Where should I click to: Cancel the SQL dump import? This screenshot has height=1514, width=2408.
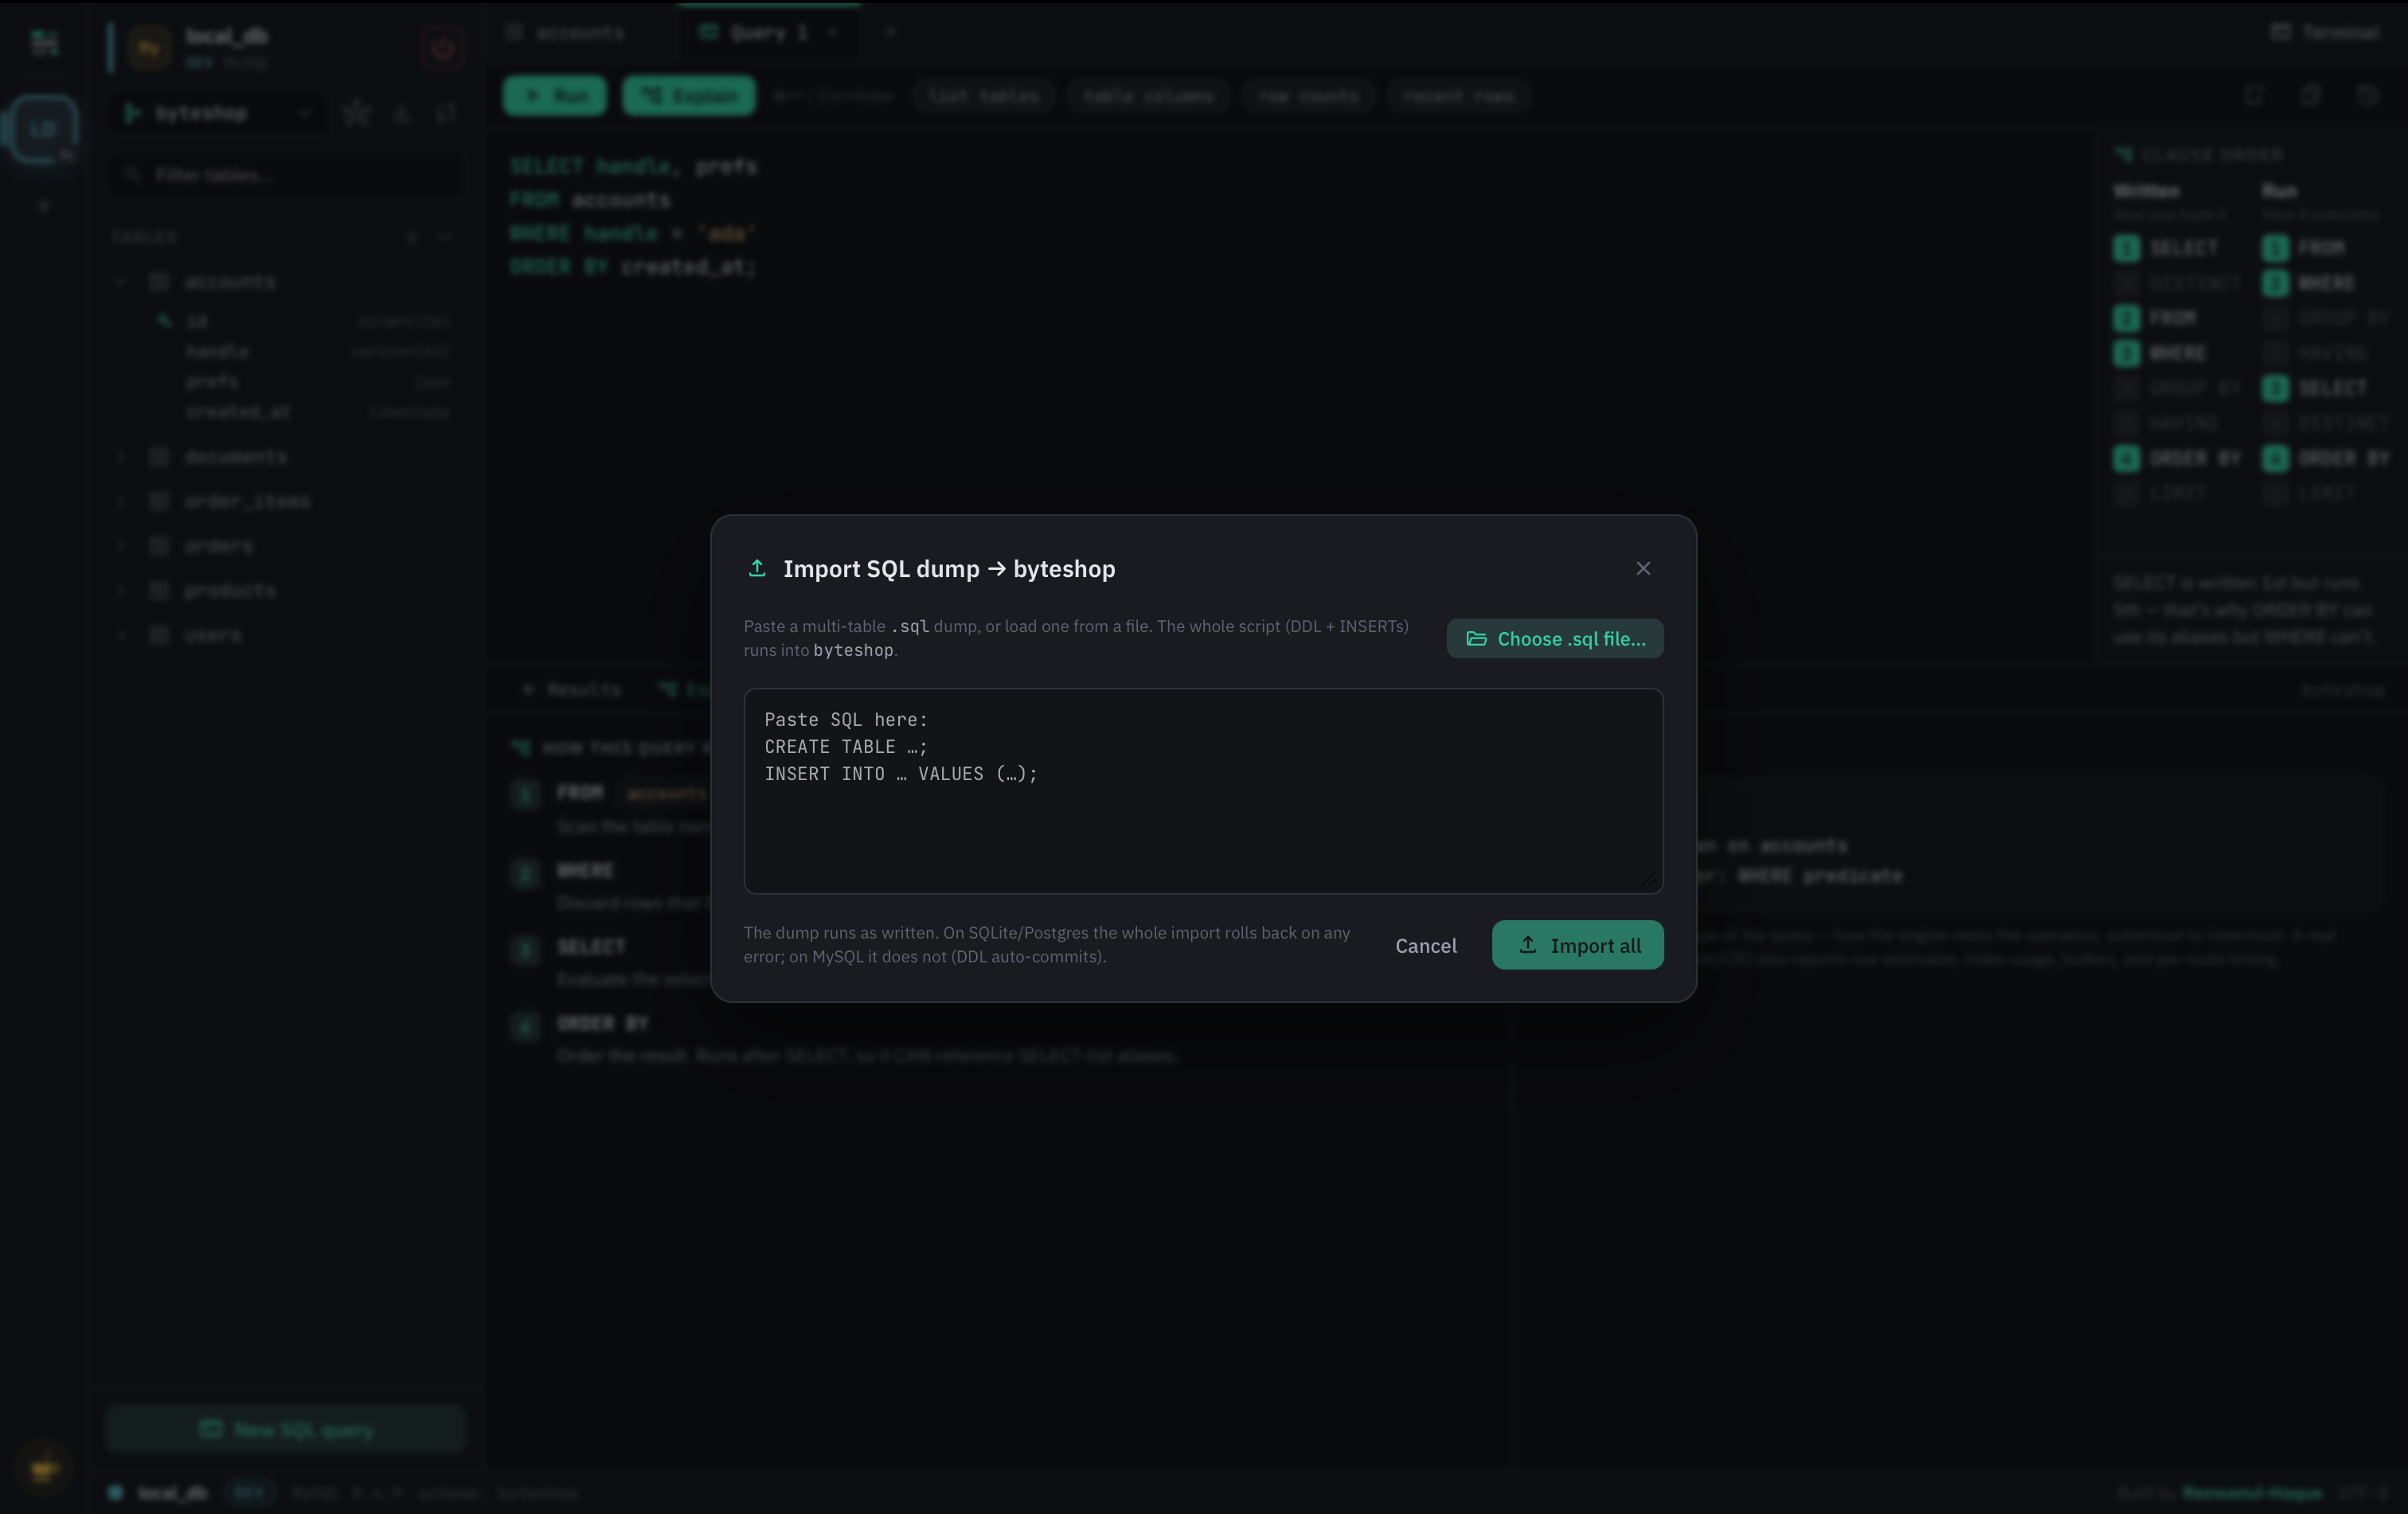(x=1426, y=946)
